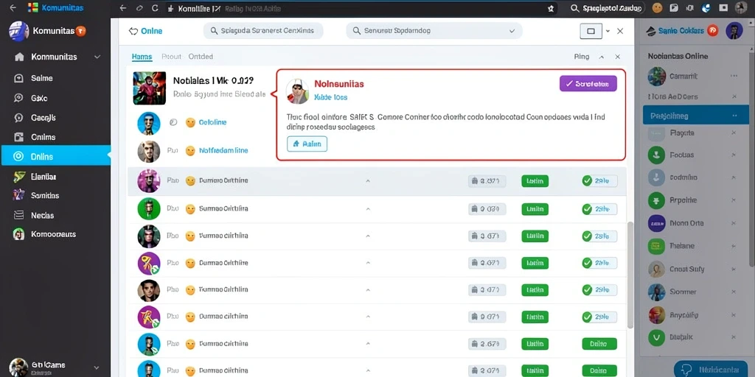Toggle the smiley status icon next to Oololine

pyautogui.click(x=190, y=123)
